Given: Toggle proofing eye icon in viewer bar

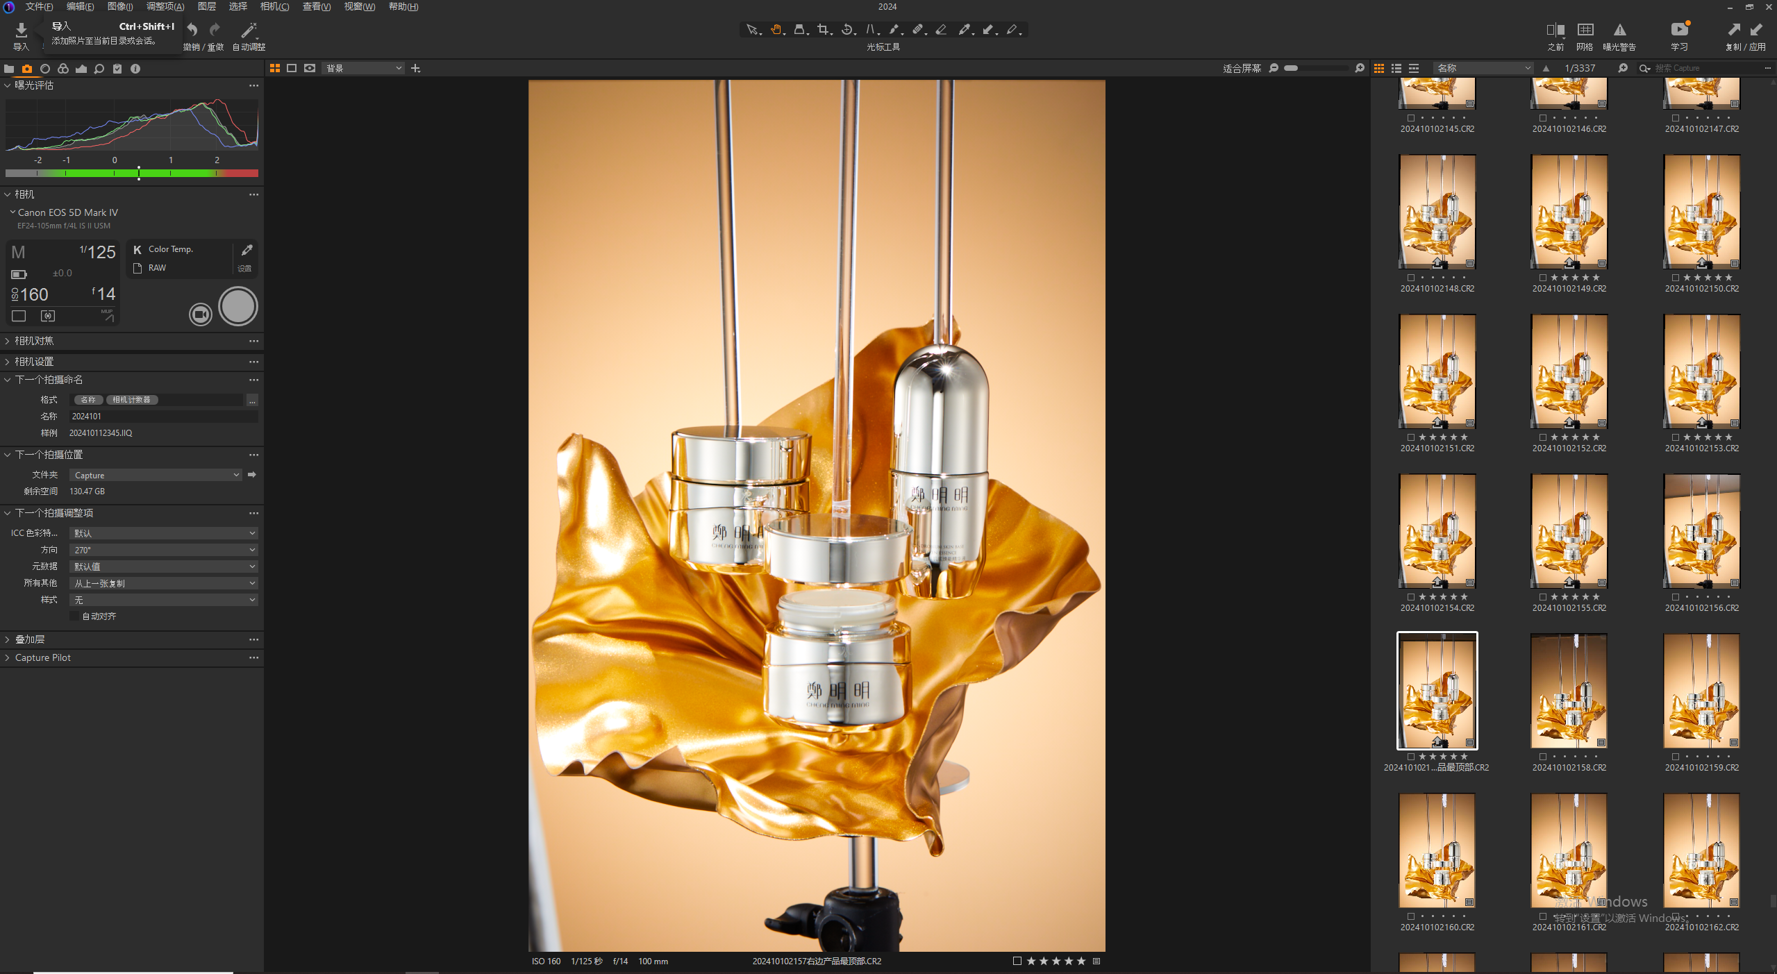Looking at the screenshot, I should [x=310, y=68].
